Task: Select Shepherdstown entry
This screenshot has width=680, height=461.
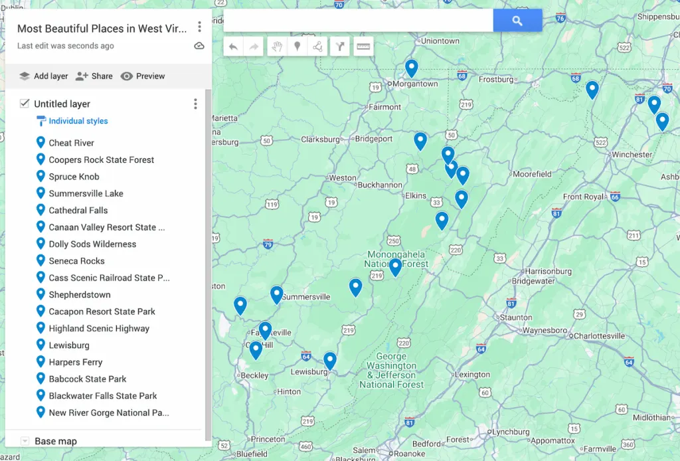Action: [80, 295]
